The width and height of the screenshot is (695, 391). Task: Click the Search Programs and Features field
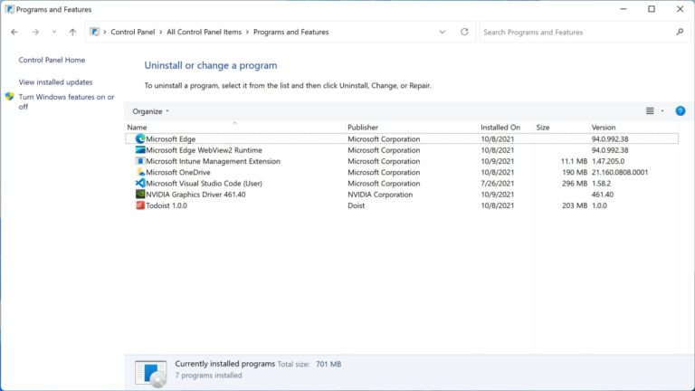(576, 32)
